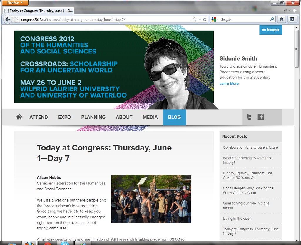Click the search magnifier icon
Screen dimensions: 301x245
[x=272, y=19]
